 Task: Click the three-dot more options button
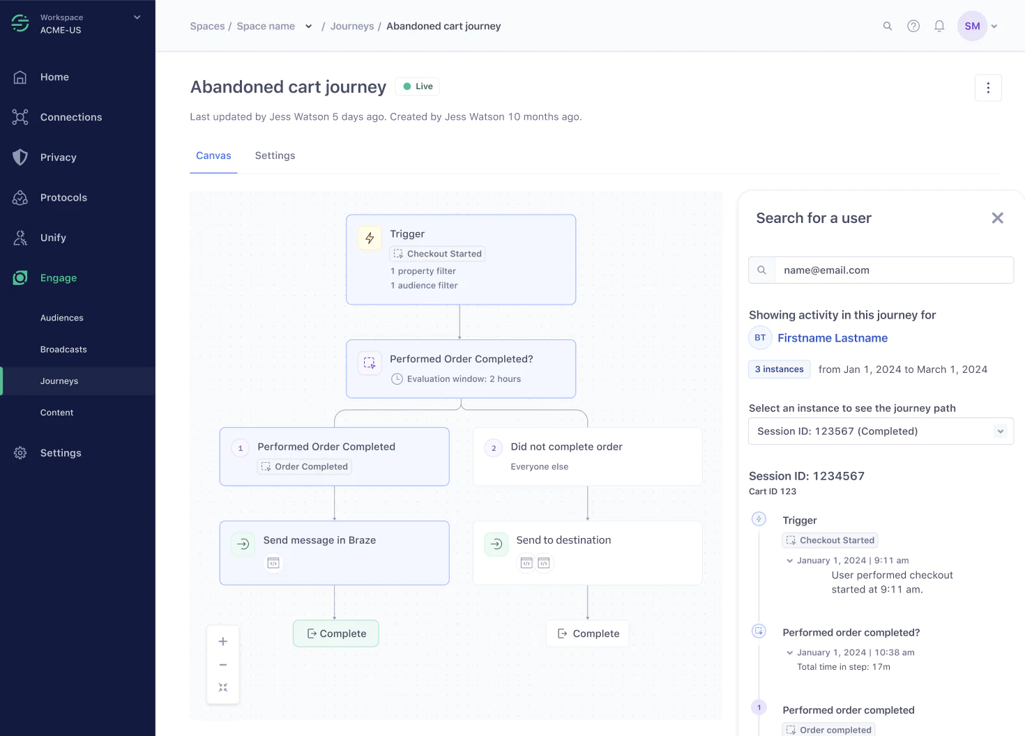[x=988, y=88]
